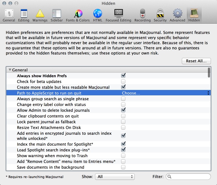The width and height of the screenshot is (217, 185).
Task: Select the Clear clipboard contents on quit label
Action: coord(48,116)
